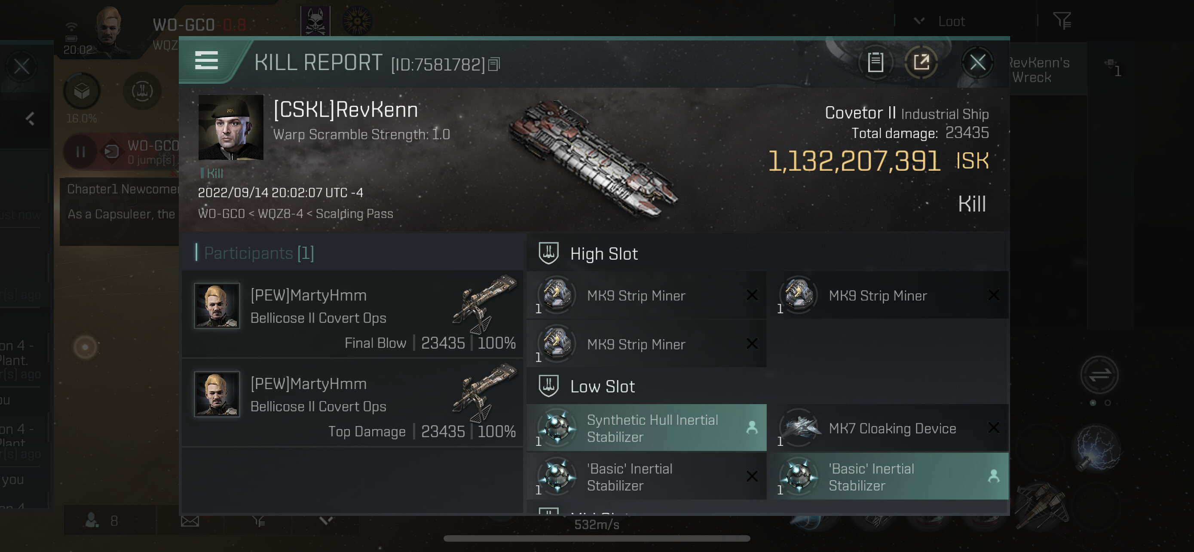Viewport: 1194px width, 552px height.
Task: Close the kill report window
Action: point(977,62)
